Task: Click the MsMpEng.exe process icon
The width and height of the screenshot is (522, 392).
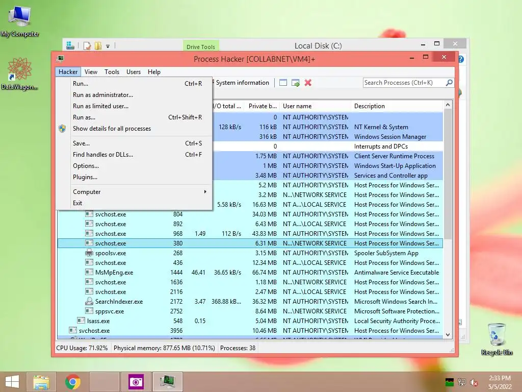Action: point(89,273)
